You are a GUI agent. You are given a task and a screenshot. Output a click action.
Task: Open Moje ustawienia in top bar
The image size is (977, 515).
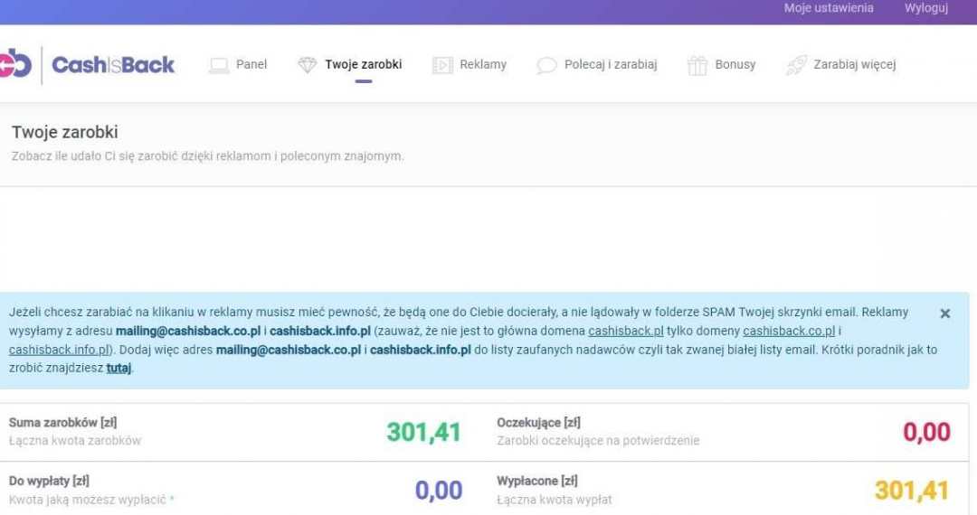coord(829,8)
